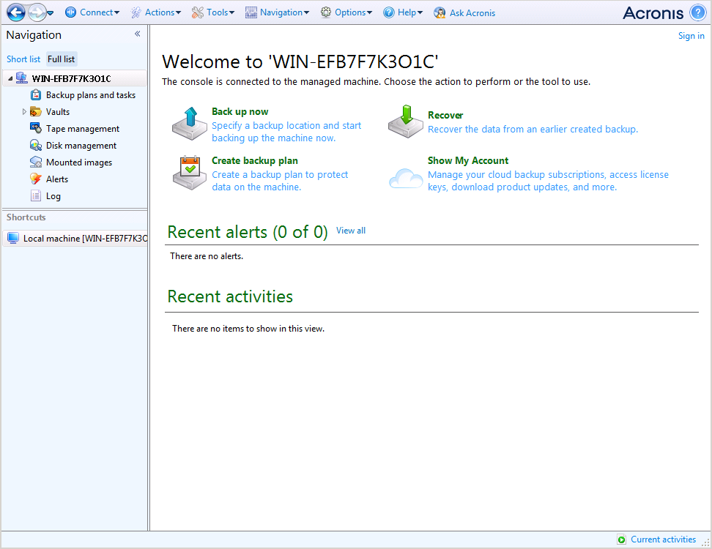Click the machine icon next to WIN-EFB7F7K3O1C
The image size is (712, 549).
[21, 78]
